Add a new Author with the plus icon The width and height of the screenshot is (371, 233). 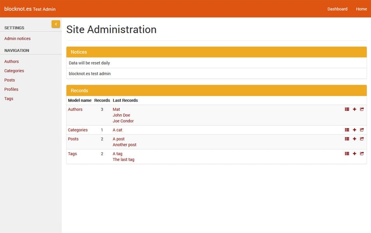coord(354,109)
